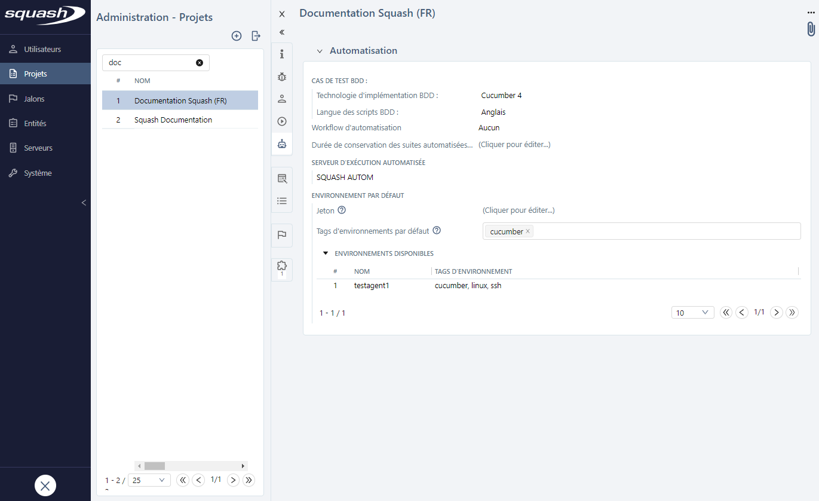Open the bugtracker anchor icon
The width and height of the screenshot is (819, 501).
pos(282,77)
